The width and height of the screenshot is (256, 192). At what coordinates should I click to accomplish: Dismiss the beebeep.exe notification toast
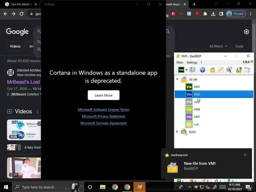[x=245, y=155]
